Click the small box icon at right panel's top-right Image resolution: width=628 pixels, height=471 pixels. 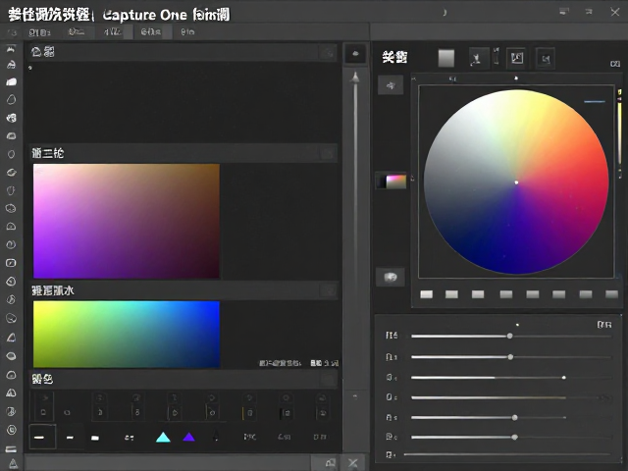tap(615, 64)
